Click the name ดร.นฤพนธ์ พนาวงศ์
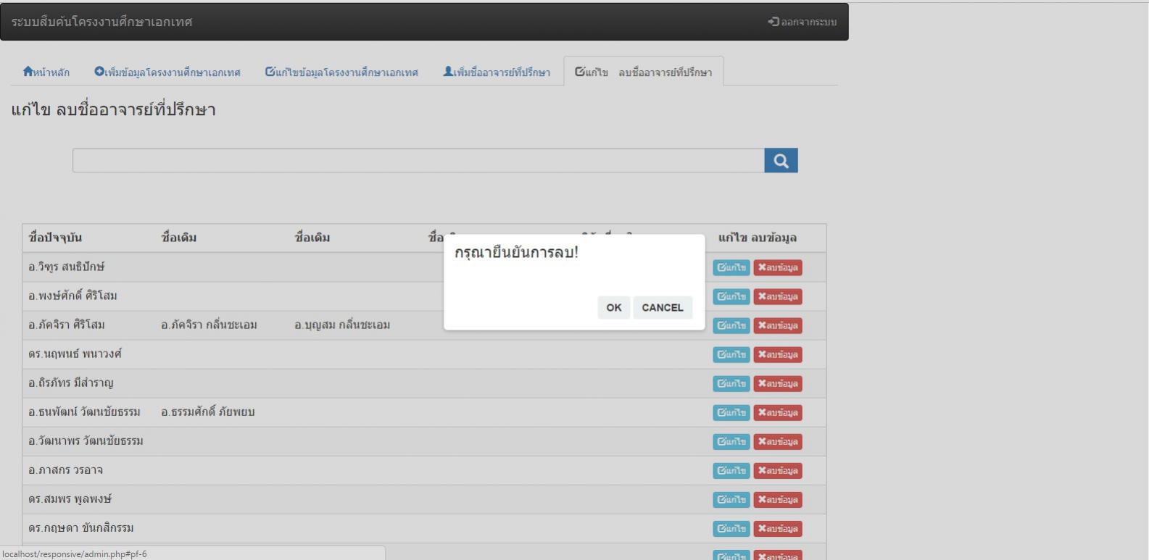Viewport: 1149px width, 560px height. tap(75, 354)
